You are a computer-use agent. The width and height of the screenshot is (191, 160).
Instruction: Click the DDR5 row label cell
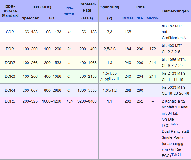[x=10, y=101]
